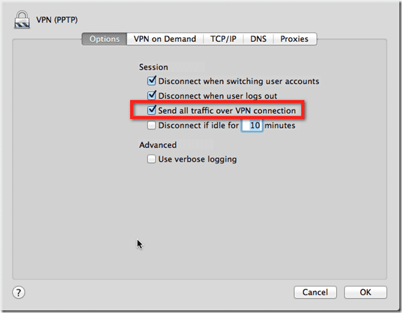Click the 'Disconnect if idle for' label text
Screen dimensions: 402x313
[x=198, y=125]
